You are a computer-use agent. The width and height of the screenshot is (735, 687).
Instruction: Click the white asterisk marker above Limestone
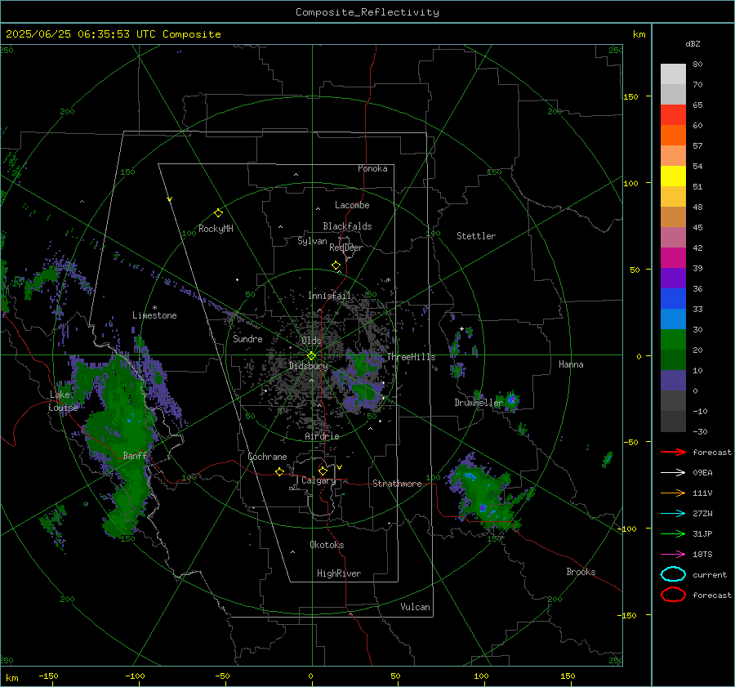tap(154, 308)
